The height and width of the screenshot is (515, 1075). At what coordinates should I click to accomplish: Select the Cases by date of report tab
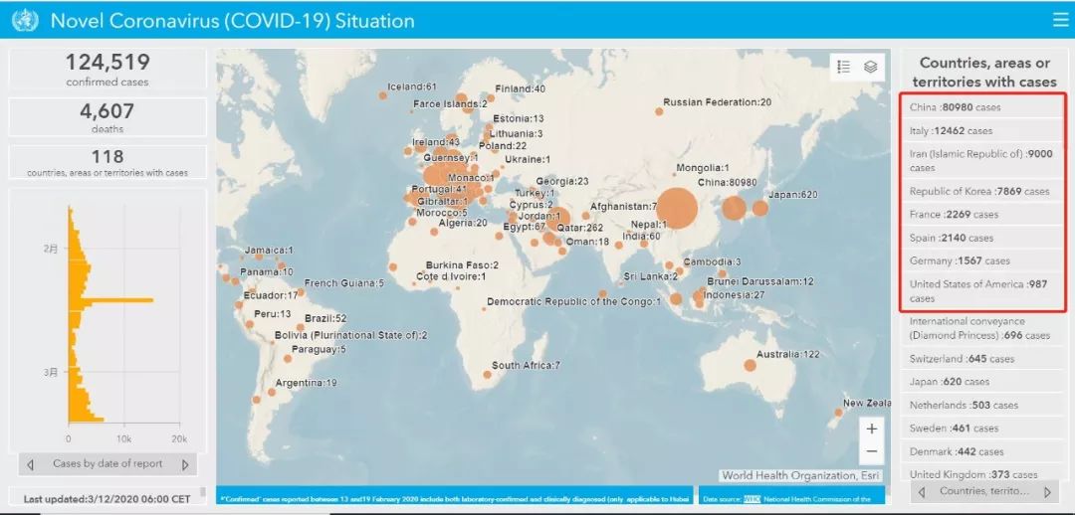point(107,463)
